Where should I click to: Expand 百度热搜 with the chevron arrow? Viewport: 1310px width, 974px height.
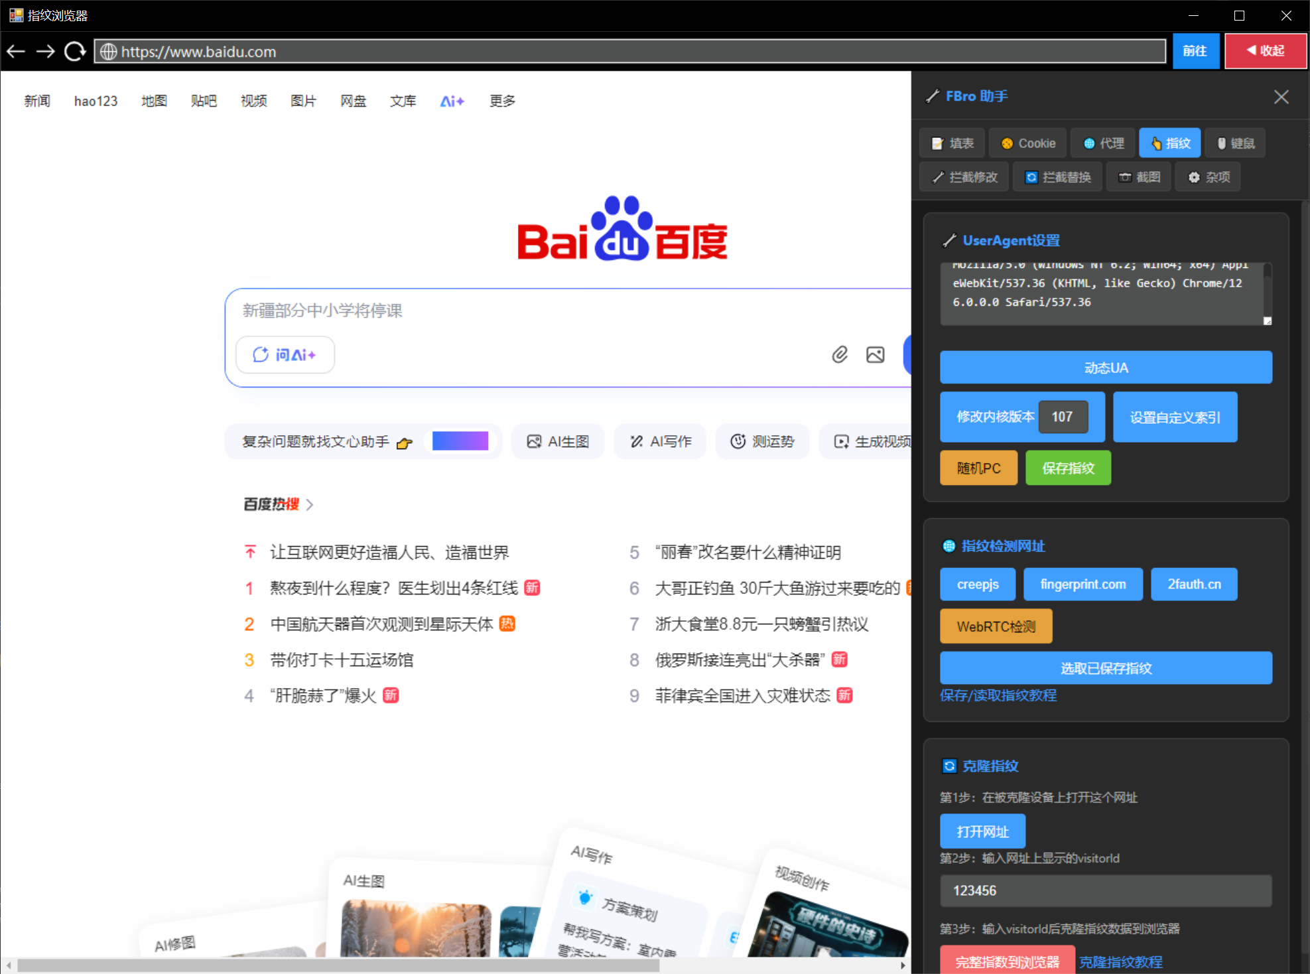310,505
